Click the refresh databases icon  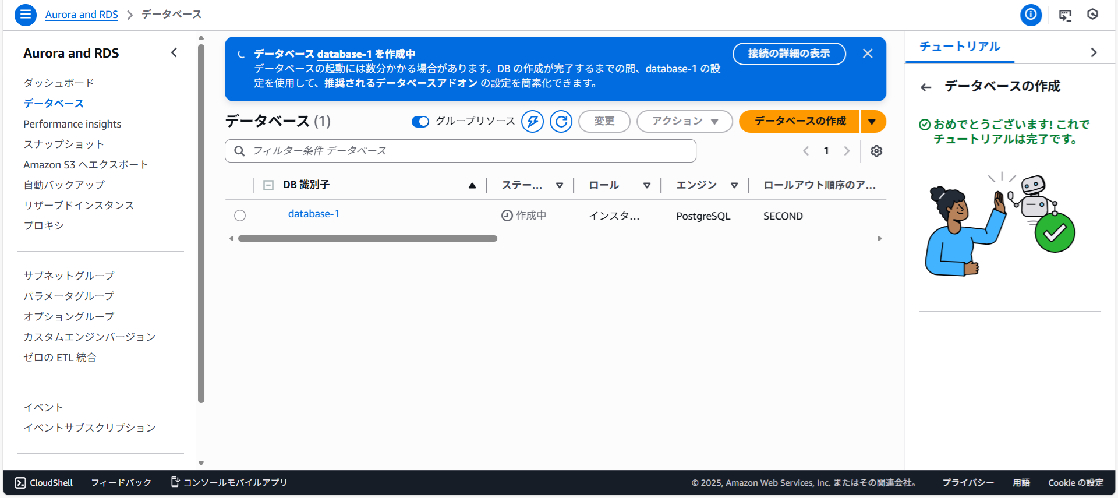(x=561, y=122)
